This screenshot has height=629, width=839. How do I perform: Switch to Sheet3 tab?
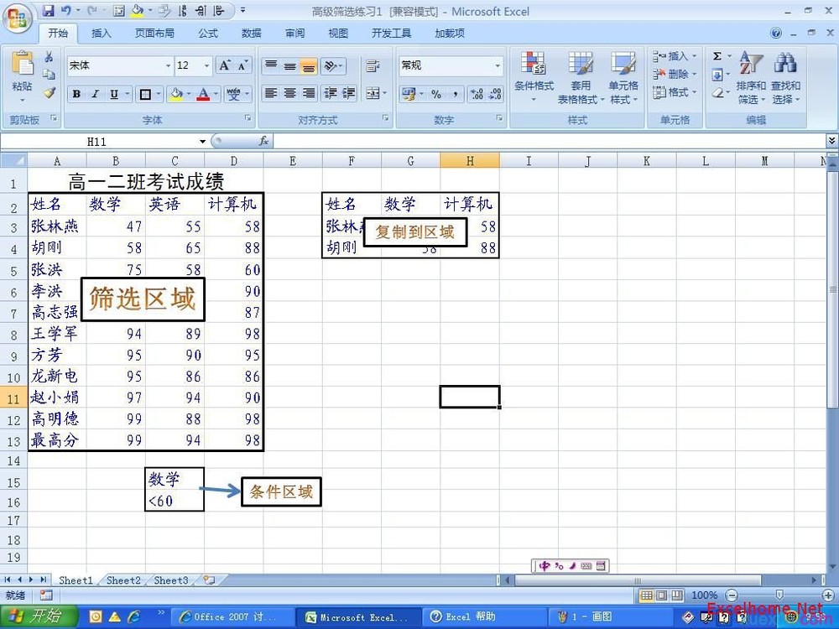point(170,580)
